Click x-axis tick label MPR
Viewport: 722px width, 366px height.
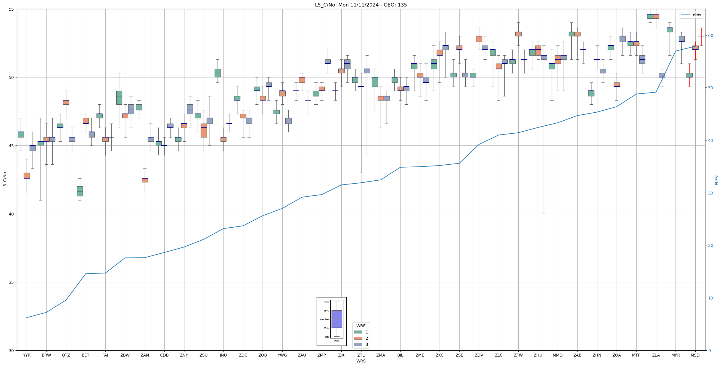676,355
